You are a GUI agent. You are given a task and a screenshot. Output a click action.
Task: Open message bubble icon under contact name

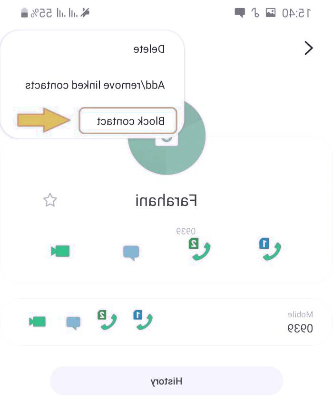click(x=131, y=253)
